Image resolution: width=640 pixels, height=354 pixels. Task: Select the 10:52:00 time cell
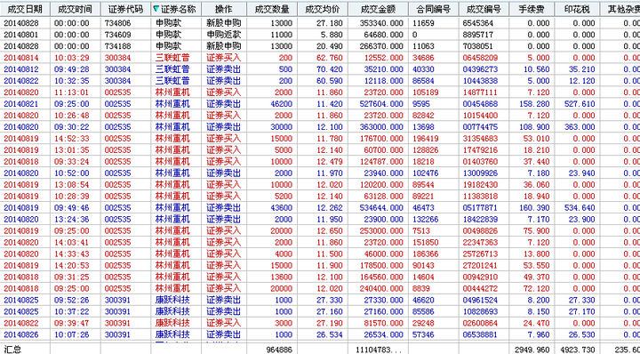coord(71,173)
